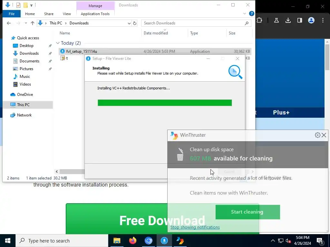Refresh the Downloads folder
330x247 pixels.
(135, 23)
